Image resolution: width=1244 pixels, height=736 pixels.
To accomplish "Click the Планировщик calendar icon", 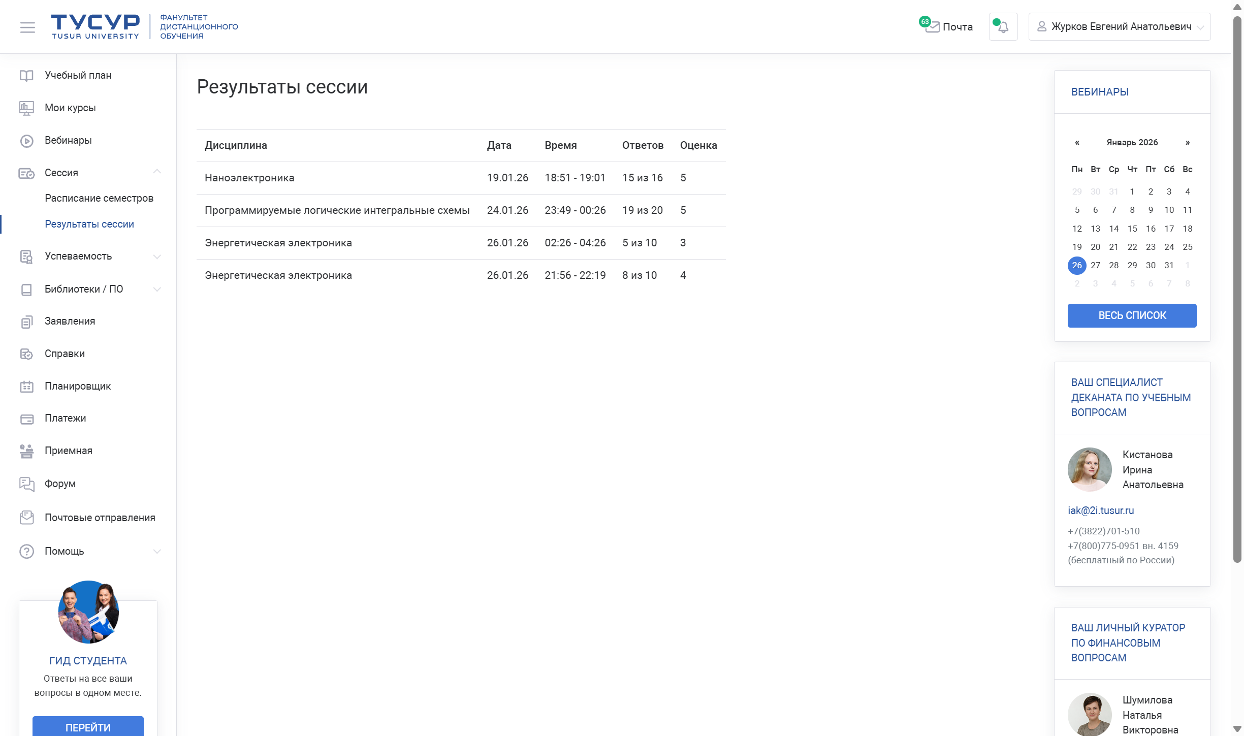I will pos(26,387).
